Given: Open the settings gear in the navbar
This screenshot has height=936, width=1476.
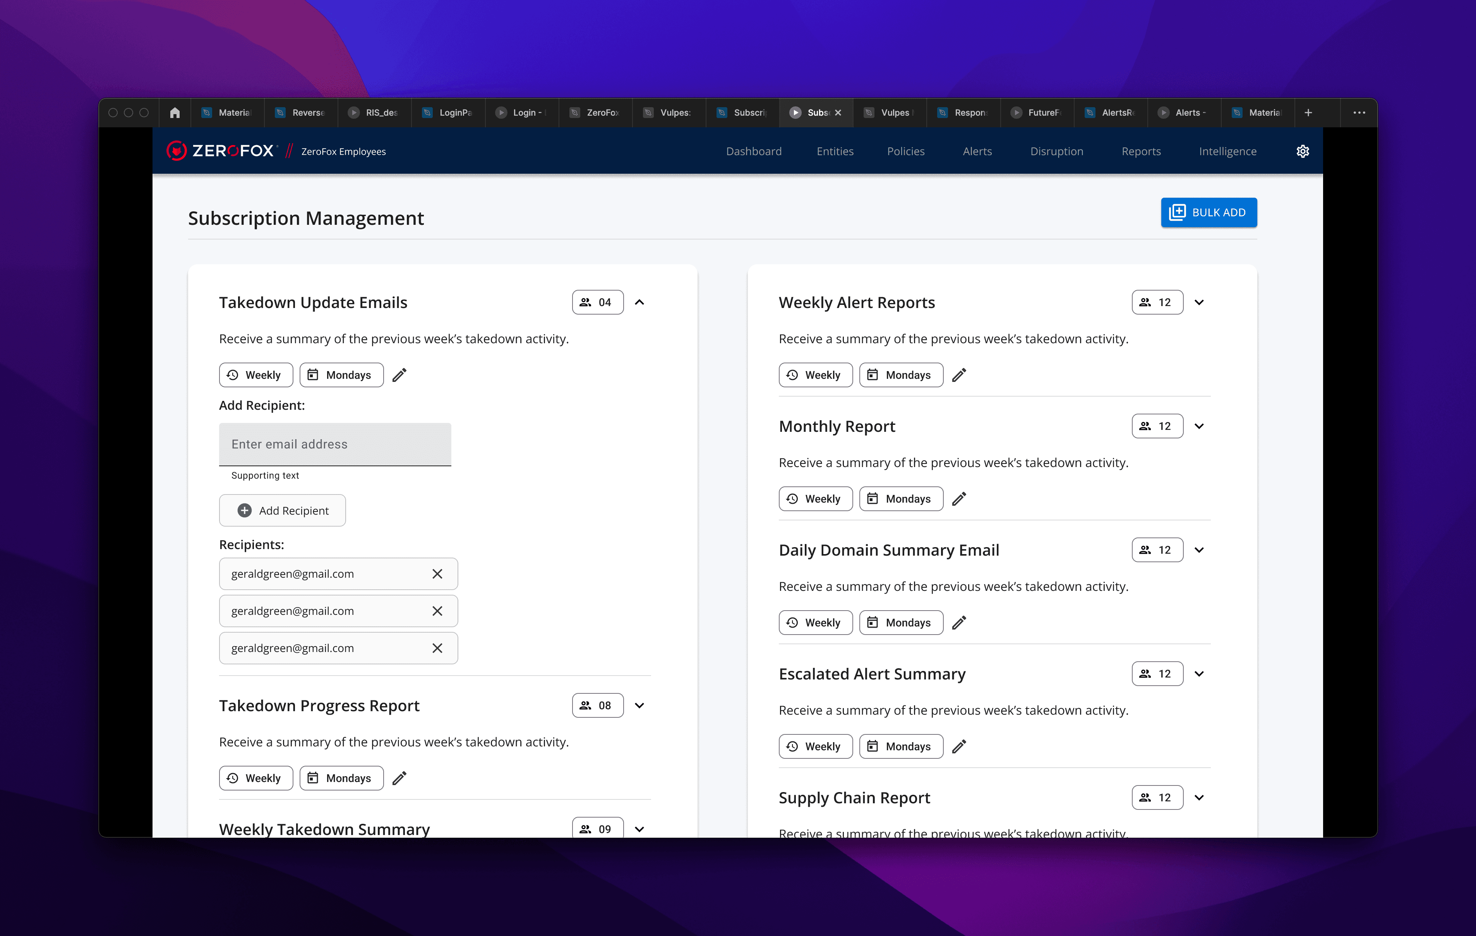Looking at the screenshot, I should [x=1303, y=151].
